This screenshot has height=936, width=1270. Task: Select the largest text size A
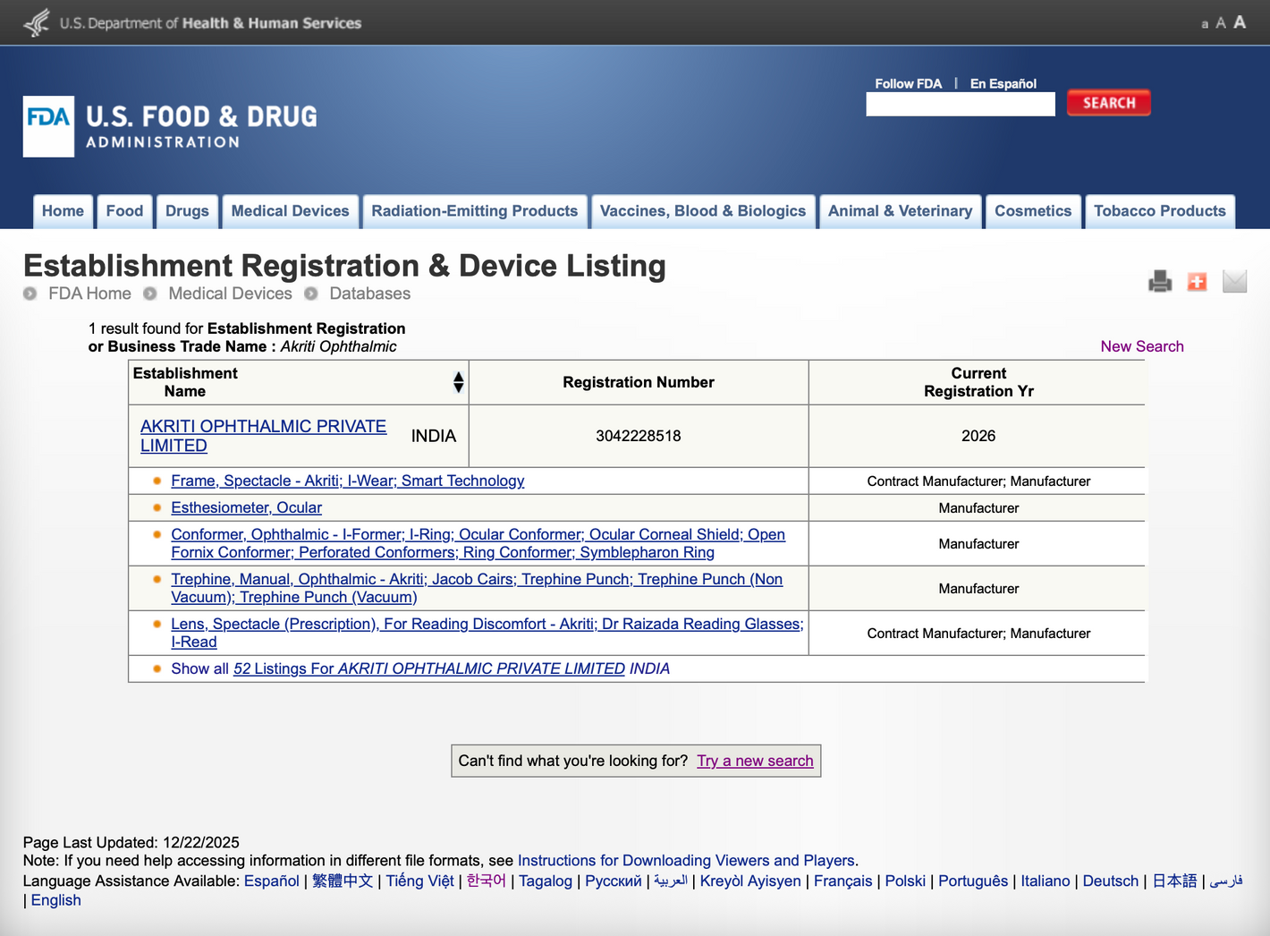(x=1240, y=22)
